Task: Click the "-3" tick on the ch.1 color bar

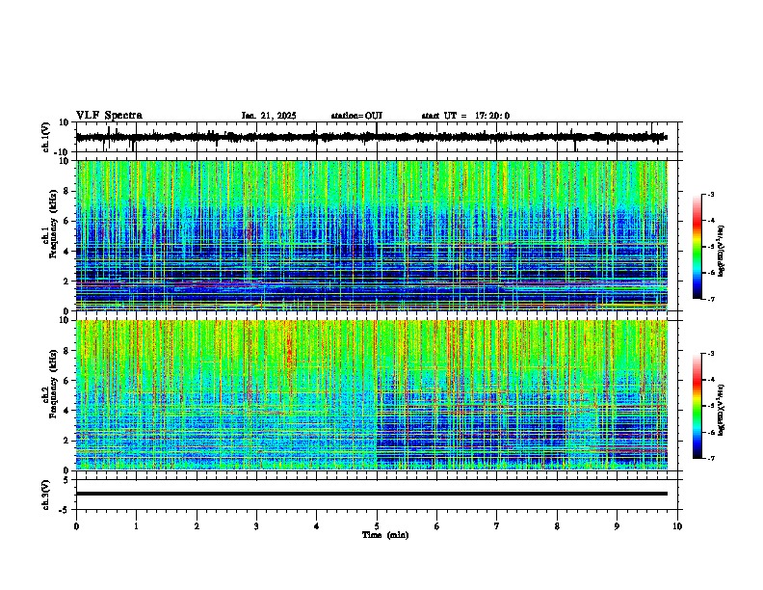Action: (x=710, y=194)
